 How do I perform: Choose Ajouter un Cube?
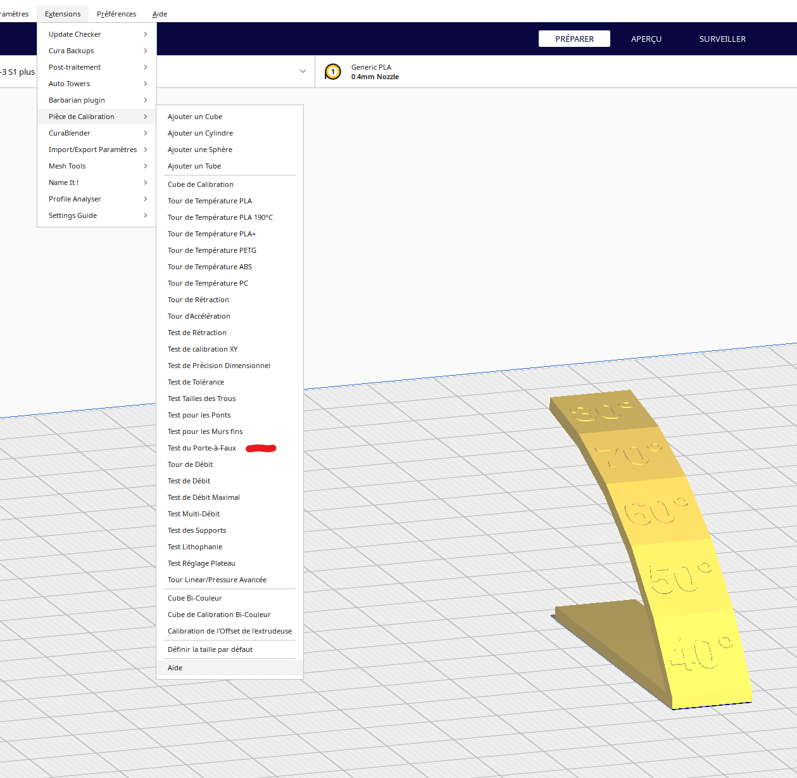click(230, 117)
